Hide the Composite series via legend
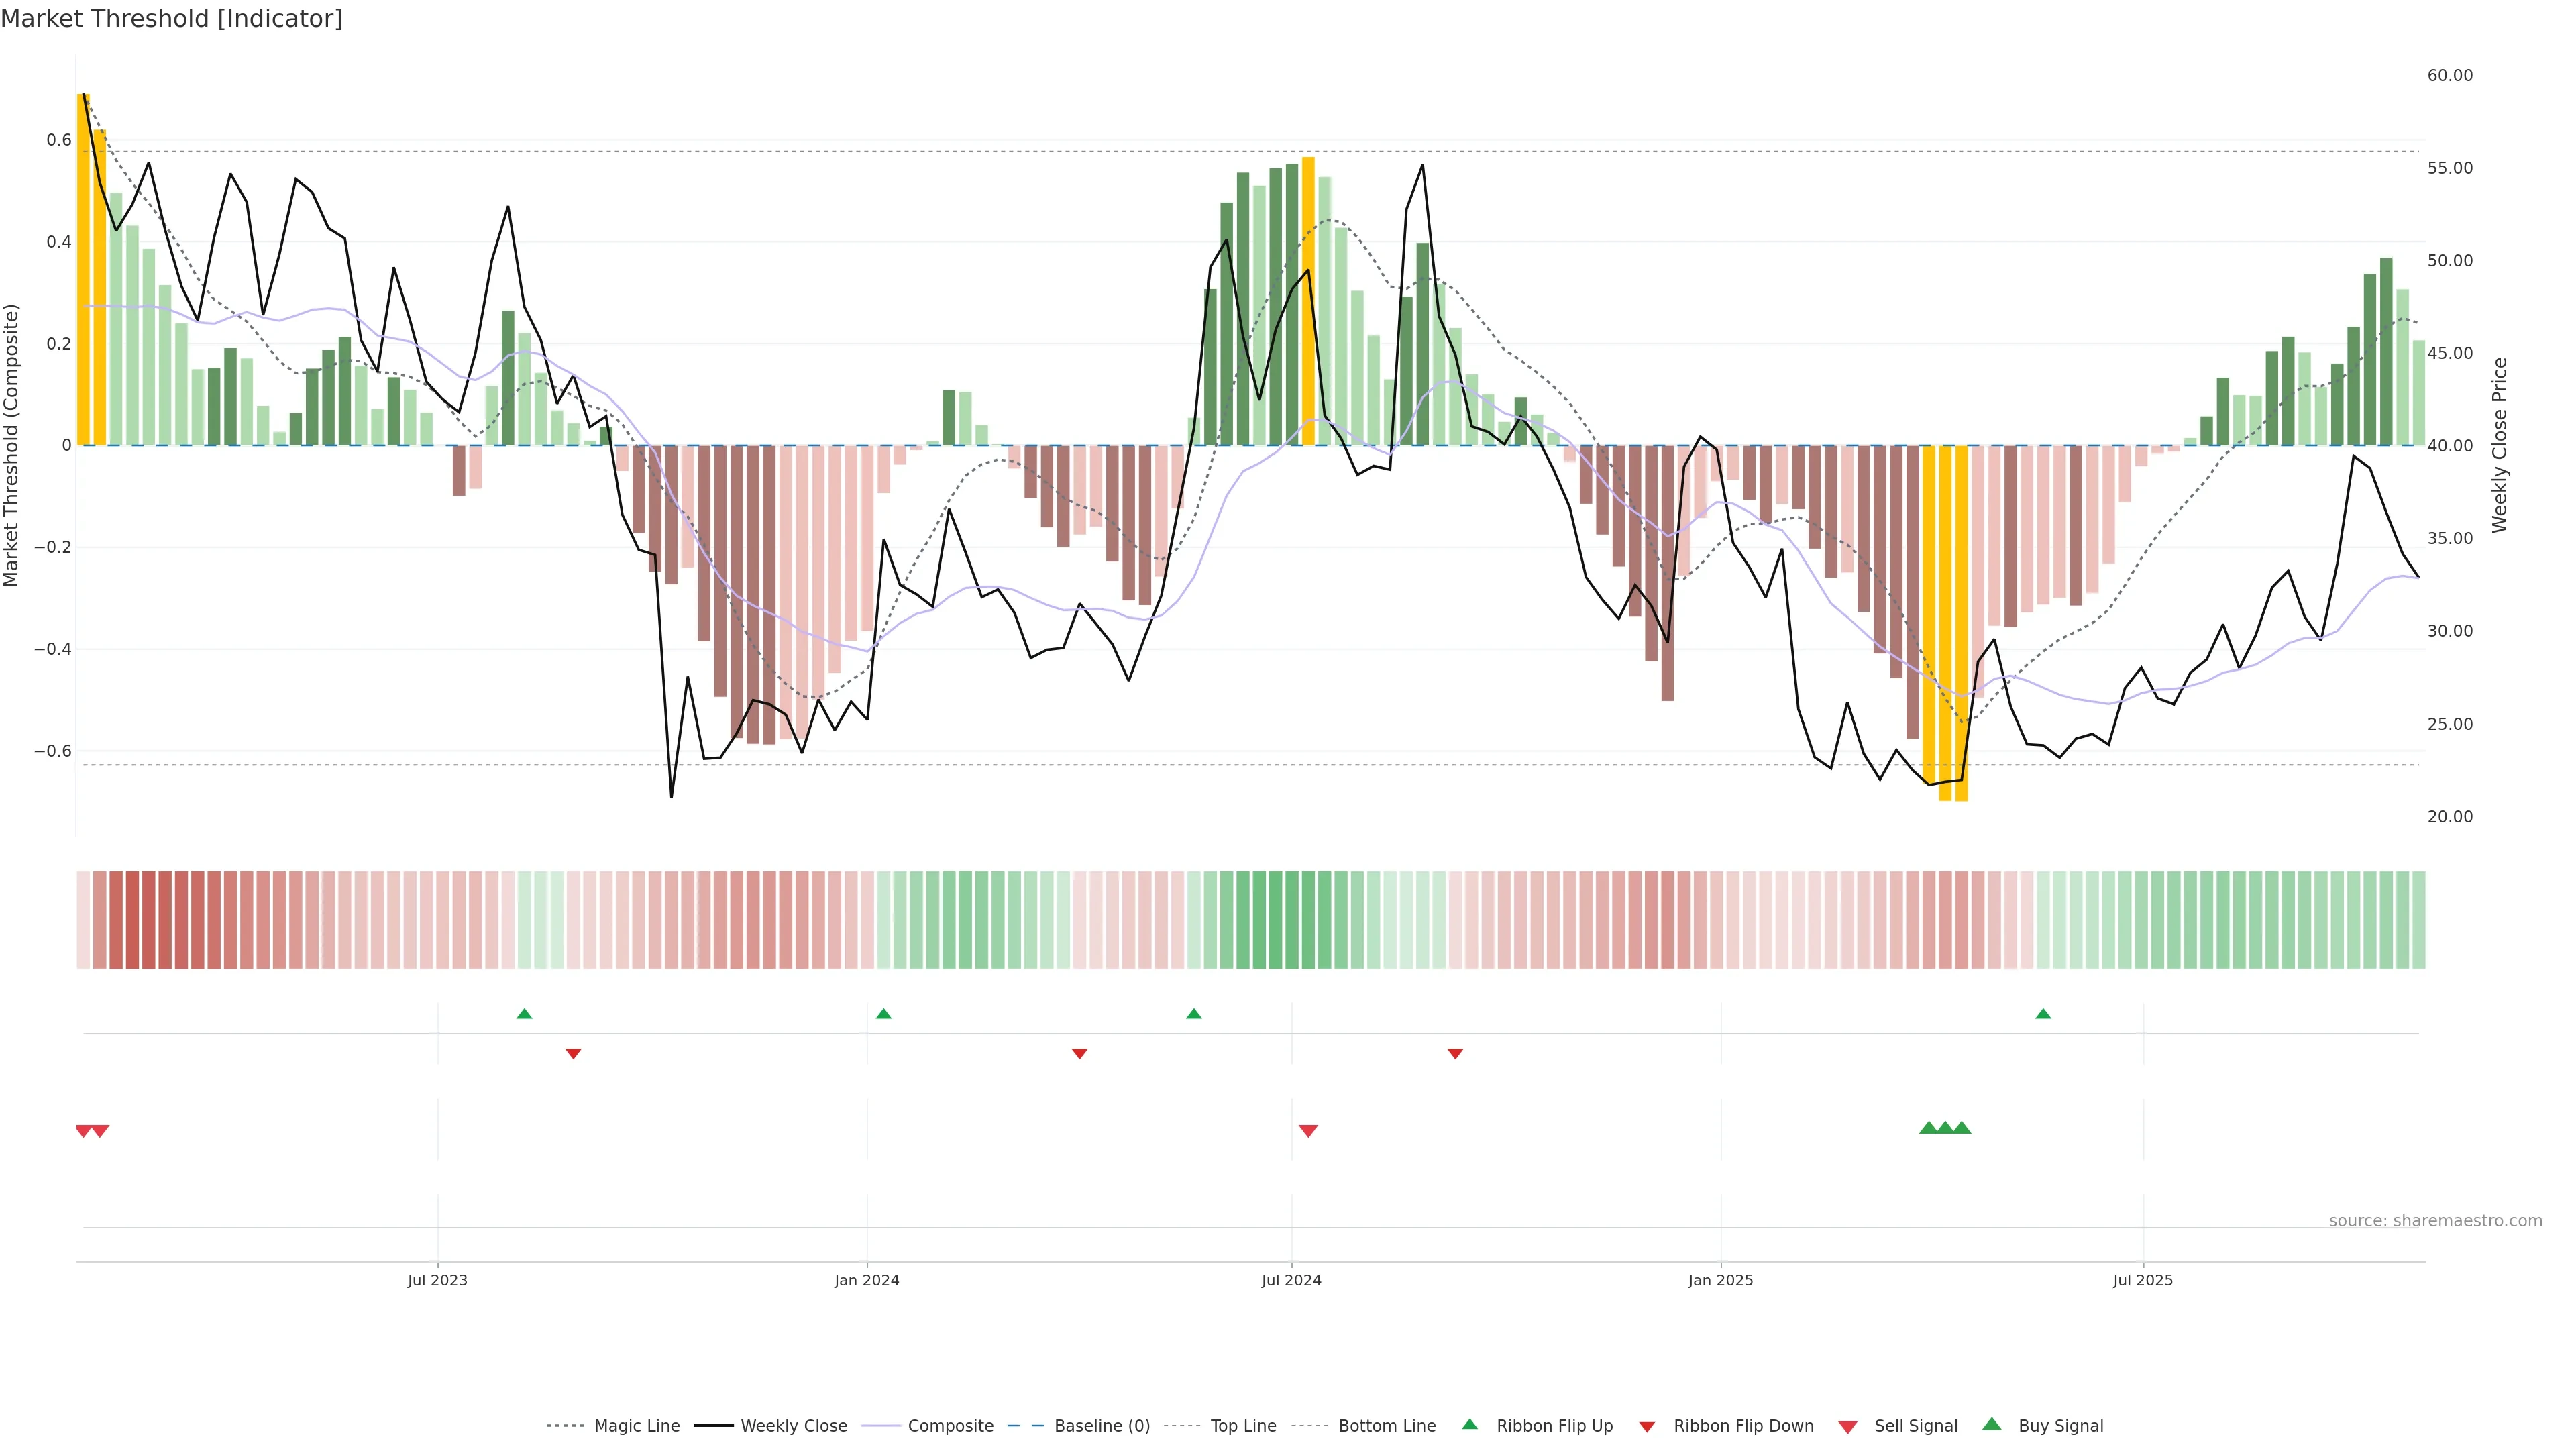This screenshot has height=1449, width=2576. [950, 1426]
